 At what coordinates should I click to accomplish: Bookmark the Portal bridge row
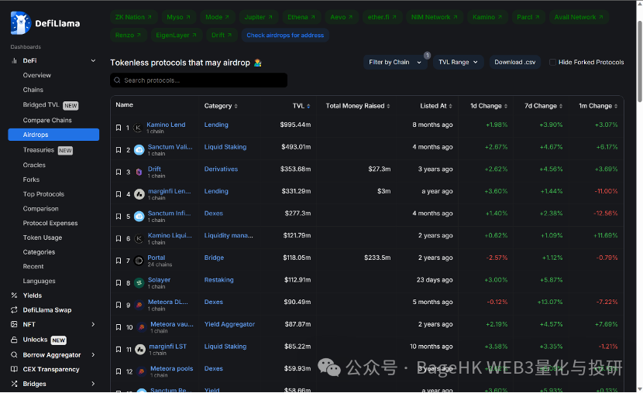118,261
